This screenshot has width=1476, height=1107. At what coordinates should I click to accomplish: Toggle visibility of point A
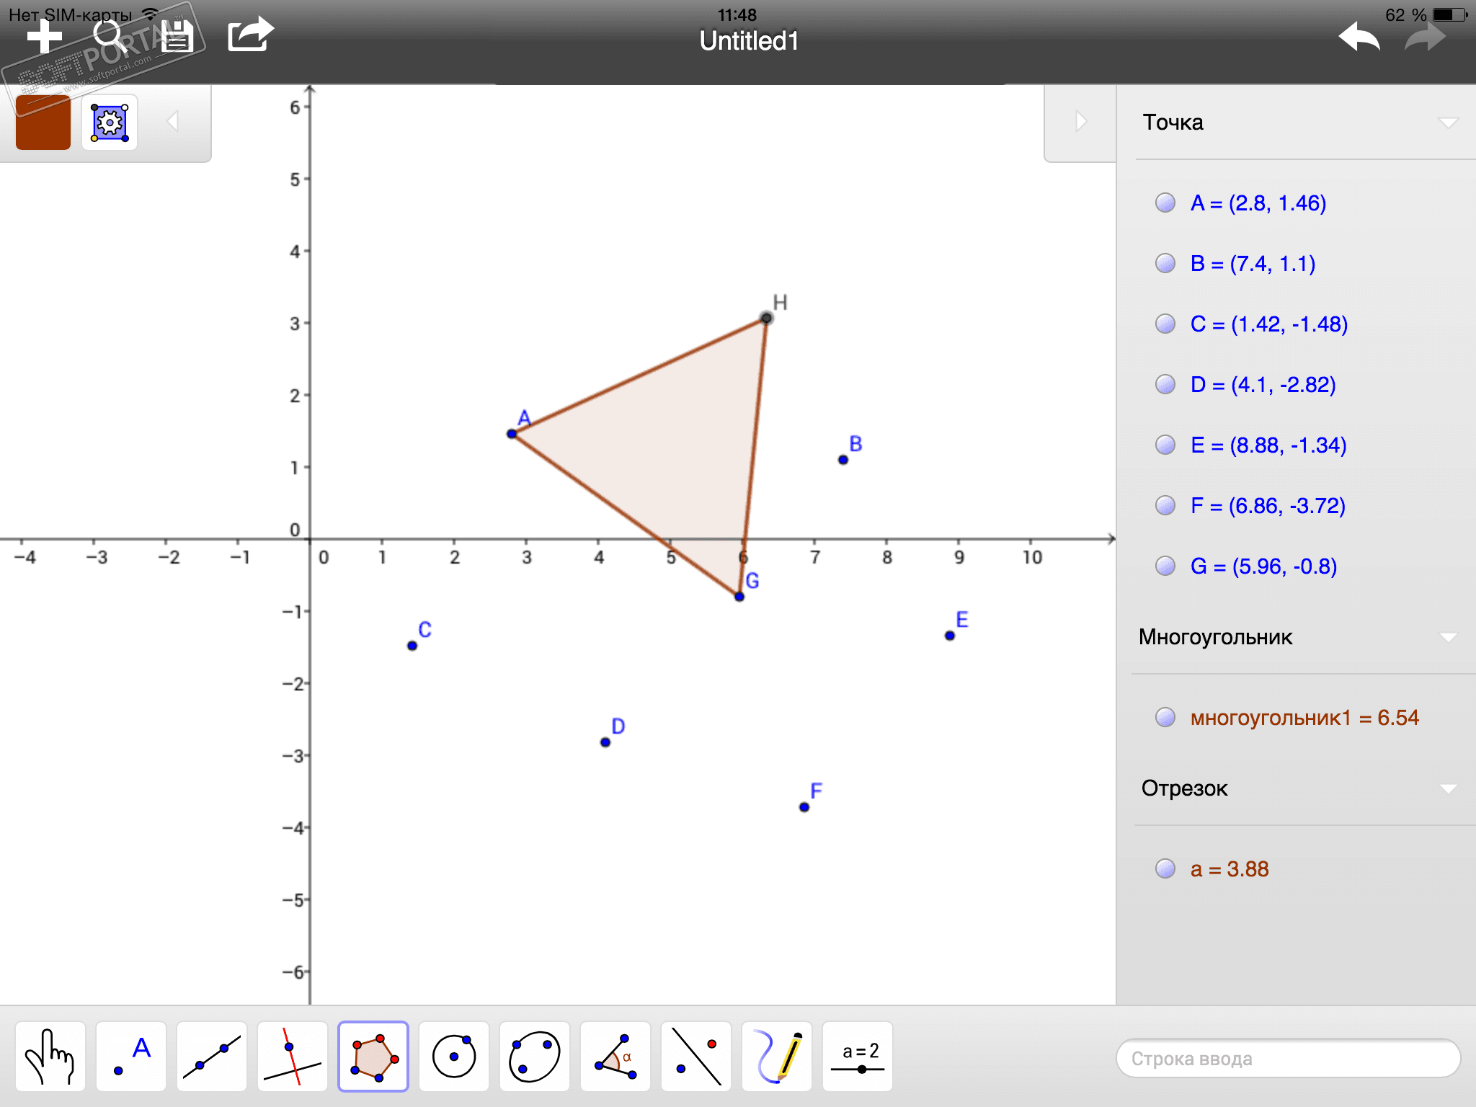coord(1165,203)
